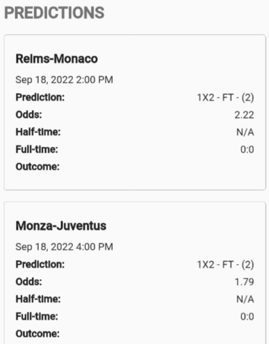
Task: Click Monza-Juventus prediction value 1X2 - FT - (2)
Action: [226, 265]
